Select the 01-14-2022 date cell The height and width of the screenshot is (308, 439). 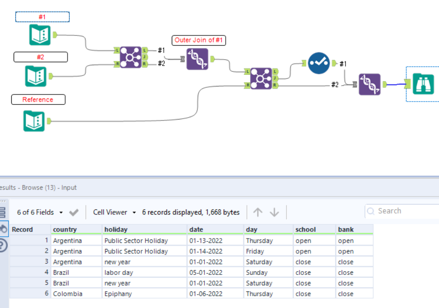pyautogui.click(x=215, y=251)
